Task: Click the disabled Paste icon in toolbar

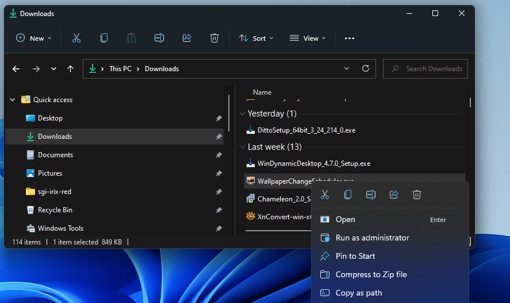Action: pyautogui.click(x=132, y=38)
